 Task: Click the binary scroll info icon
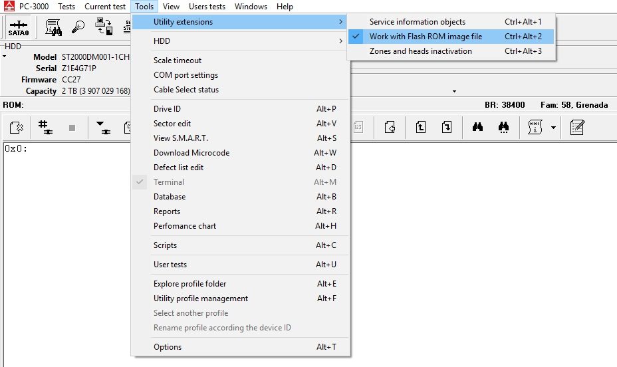click(535, 127)
